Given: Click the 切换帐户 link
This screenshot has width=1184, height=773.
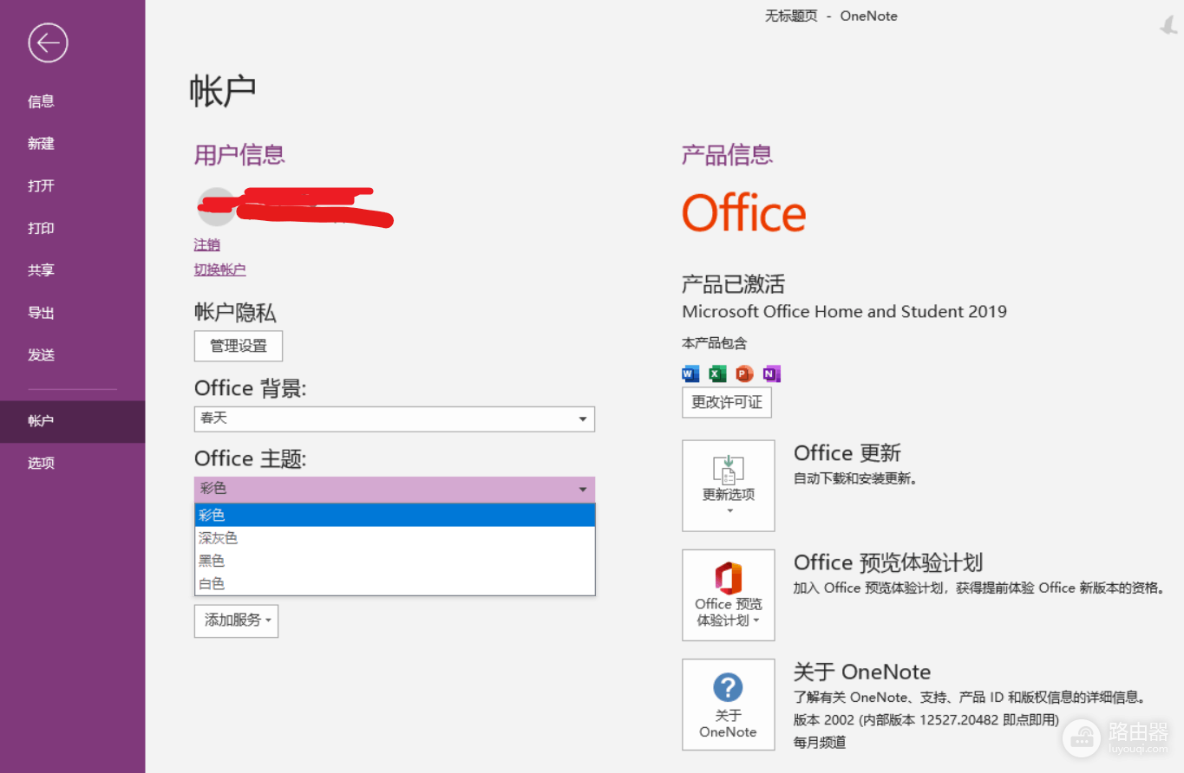Looking at the screenshot, I should tap(219, 270).
